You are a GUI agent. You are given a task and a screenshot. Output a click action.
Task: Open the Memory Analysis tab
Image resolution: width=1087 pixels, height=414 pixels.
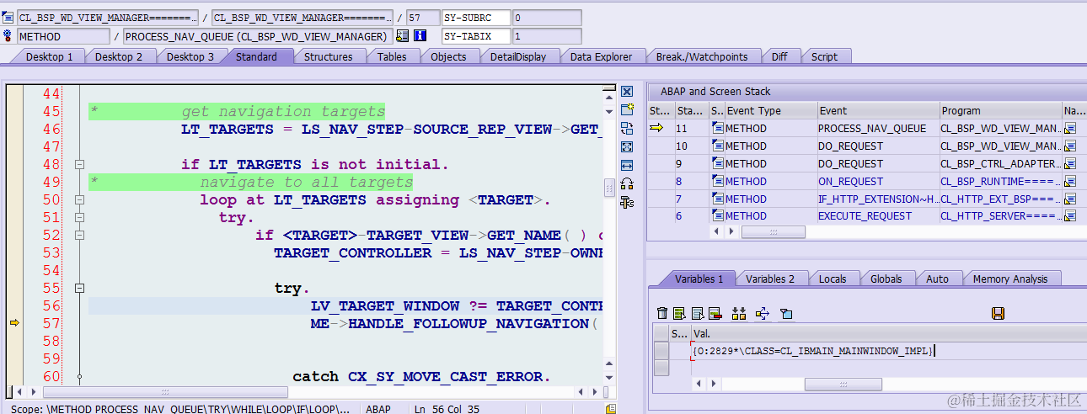coord(1009,279)
